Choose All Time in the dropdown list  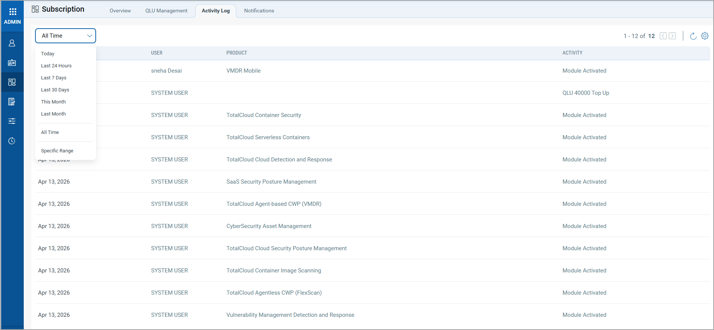point(50,132)
